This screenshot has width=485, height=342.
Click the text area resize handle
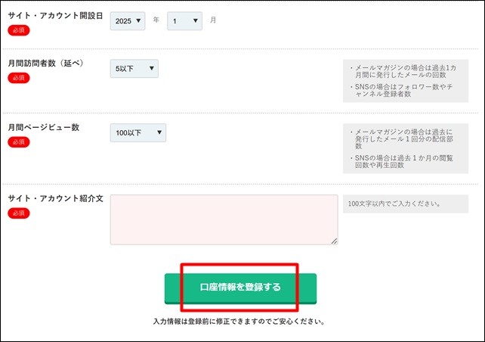(x=334, y=241)
